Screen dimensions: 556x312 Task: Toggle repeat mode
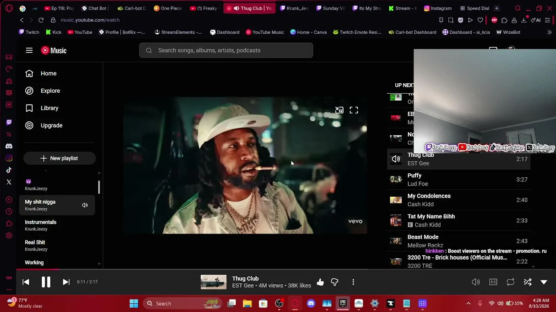510,282
